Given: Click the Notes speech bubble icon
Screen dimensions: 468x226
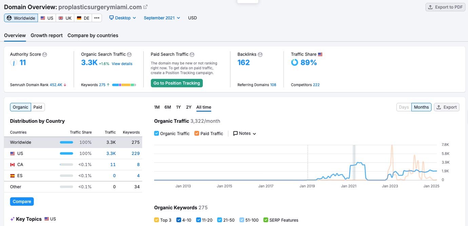Looking at the screenshot, I should coord(235,133).
